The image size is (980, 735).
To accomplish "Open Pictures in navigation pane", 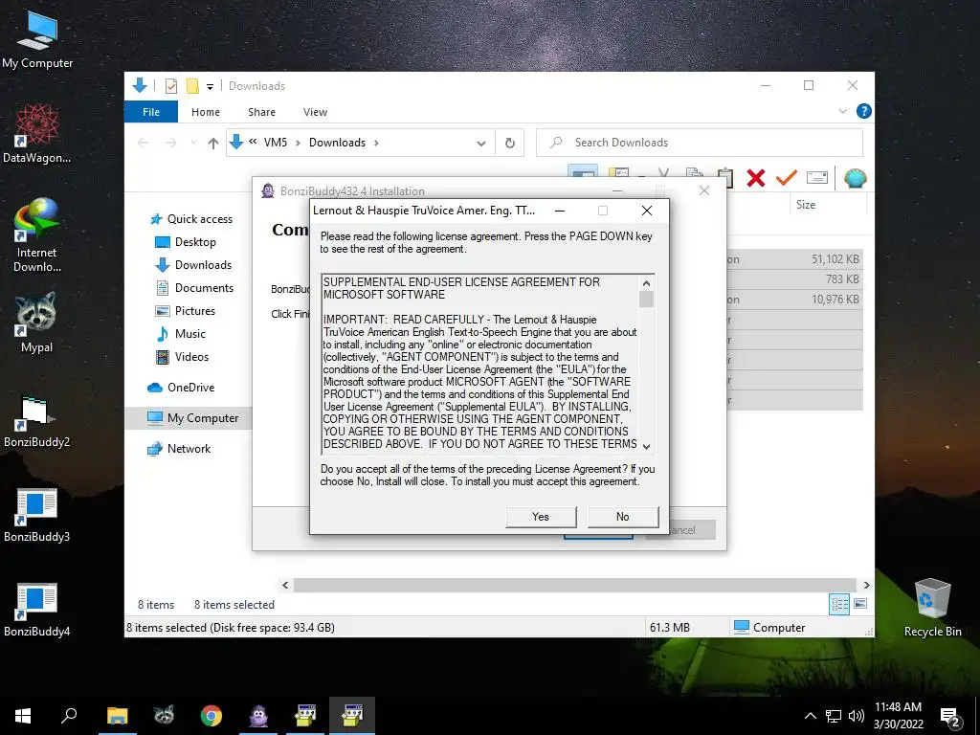I will pos(185,311).
